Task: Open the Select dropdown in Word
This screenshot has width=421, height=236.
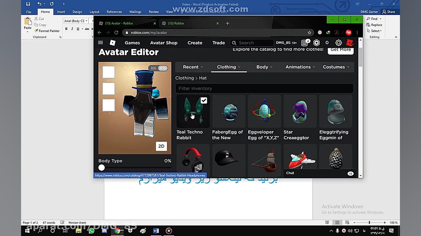Action: 374,31
